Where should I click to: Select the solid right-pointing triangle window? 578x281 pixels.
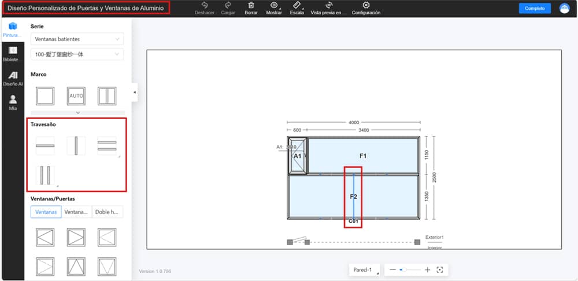click(76, 237)
